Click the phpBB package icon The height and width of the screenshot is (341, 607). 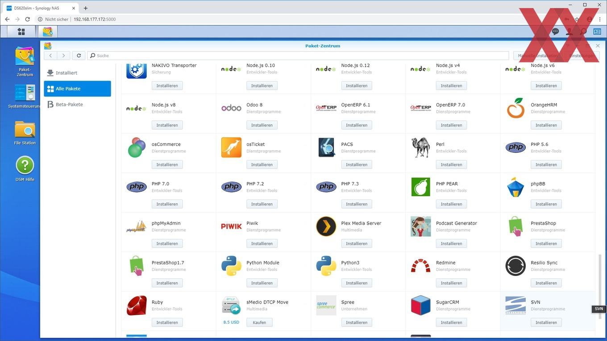(516, 187)
